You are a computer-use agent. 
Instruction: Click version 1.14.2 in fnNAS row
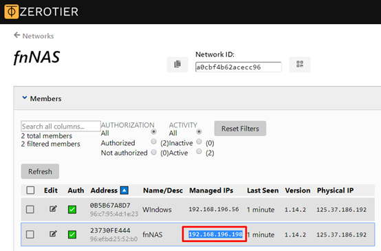tap(295, 234)
